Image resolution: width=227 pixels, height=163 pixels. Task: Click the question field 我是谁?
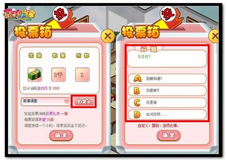[167, 58]
